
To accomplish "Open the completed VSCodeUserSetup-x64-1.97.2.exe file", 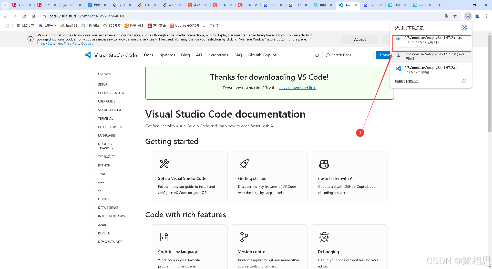I will (431, 70).
